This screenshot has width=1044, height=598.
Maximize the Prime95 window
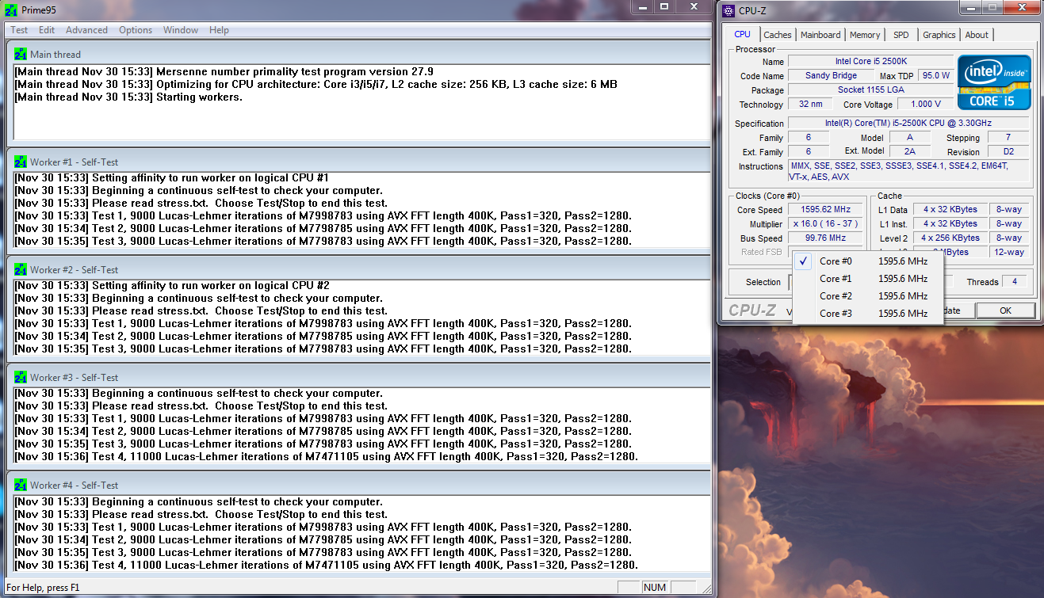point(664,6)
